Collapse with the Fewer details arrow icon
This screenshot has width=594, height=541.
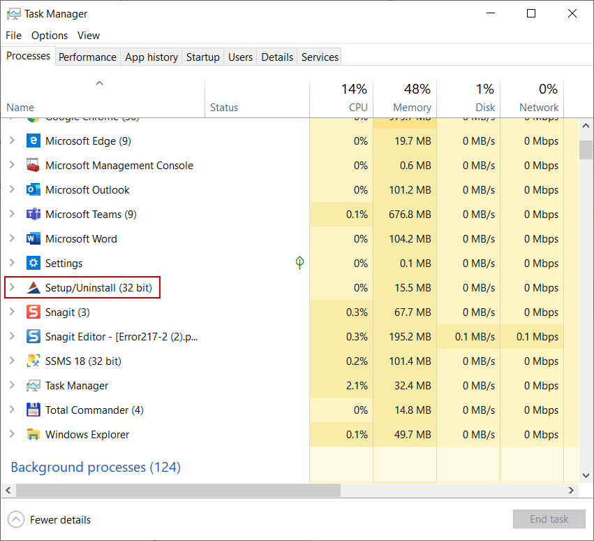(16, 519)
